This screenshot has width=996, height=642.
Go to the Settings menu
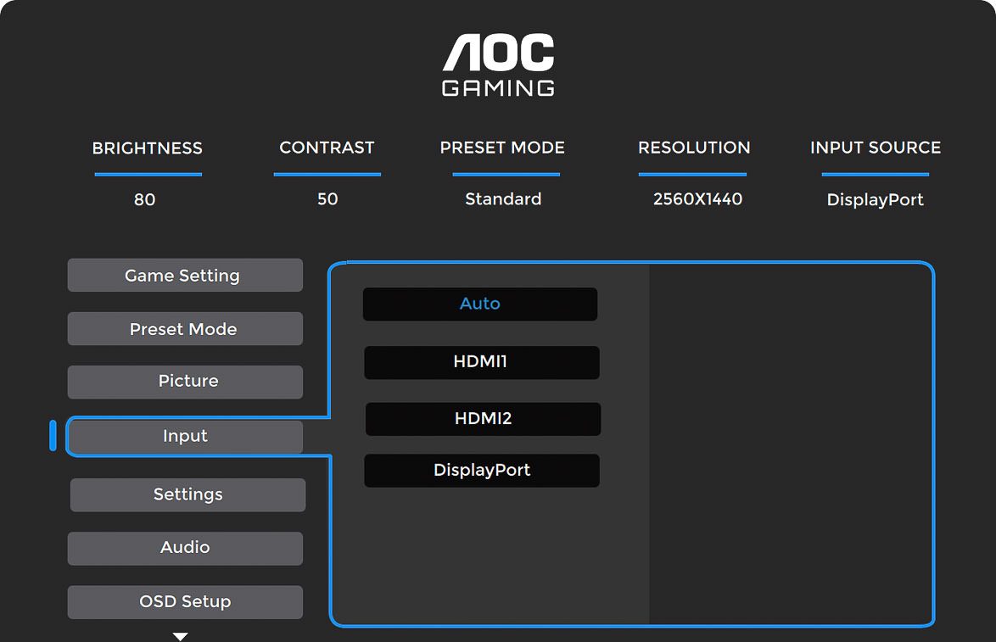point(187,494)
